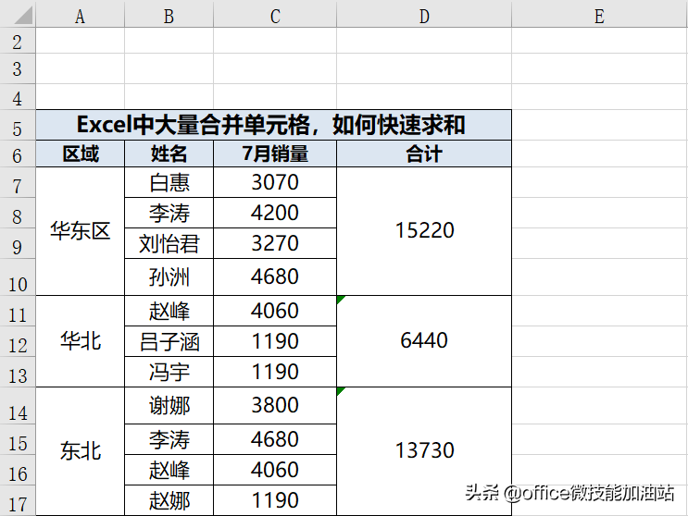The image size is (688, 516).
Task: Select row 5 header
Action: coord(18,126)
